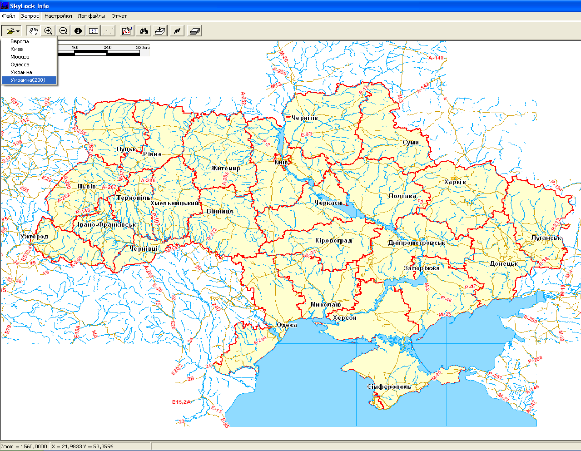Click the Запоріжжя city label
This screenshot has width=581, height=451.
[x=422, y=268]
